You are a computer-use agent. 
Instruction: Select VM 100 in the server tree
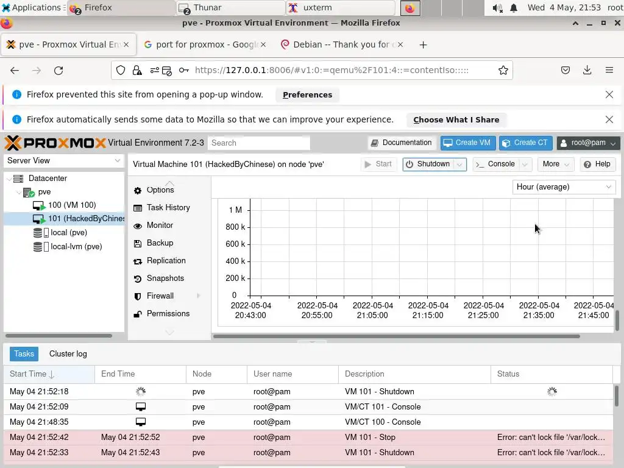coord(72,205)
